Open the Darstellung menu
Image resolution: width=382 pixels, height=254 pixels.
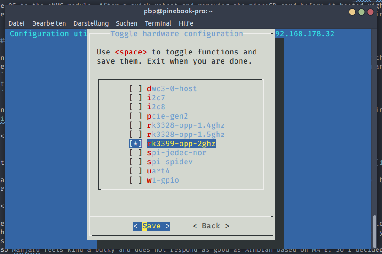[x=91, y=23]
